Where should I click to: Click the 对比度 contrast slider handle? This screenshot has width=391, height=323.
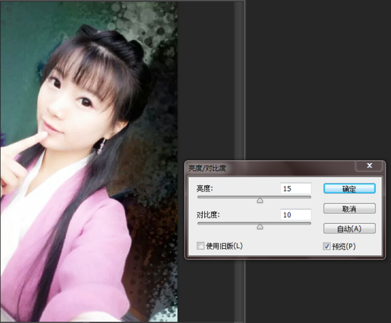tap(260, 227)
